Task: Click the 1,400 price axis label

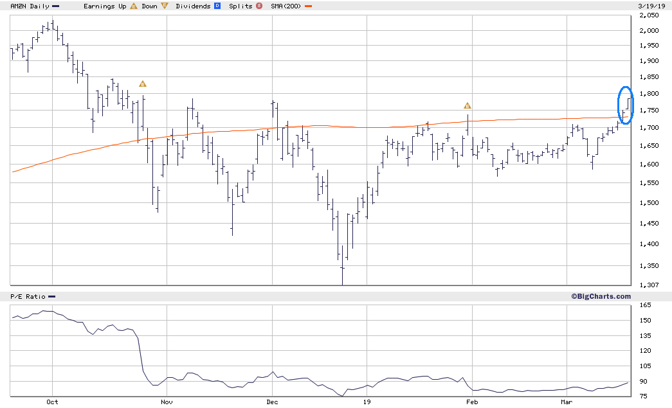Action: 649,244
